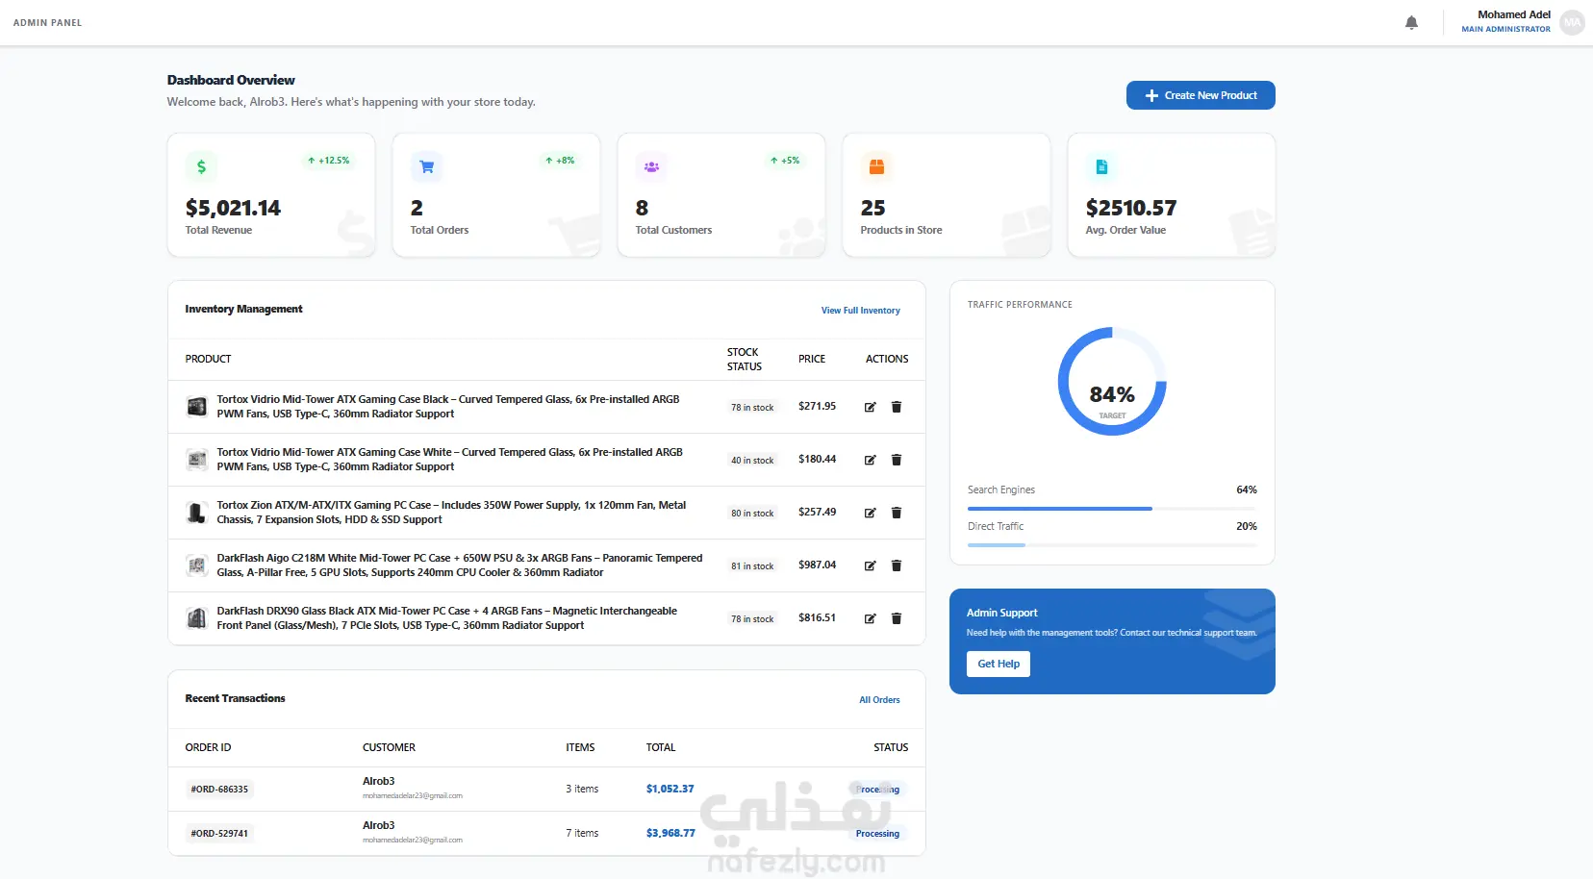Click the Get Help button
This screenshot has width=1593, height=879.
[999, 664]
